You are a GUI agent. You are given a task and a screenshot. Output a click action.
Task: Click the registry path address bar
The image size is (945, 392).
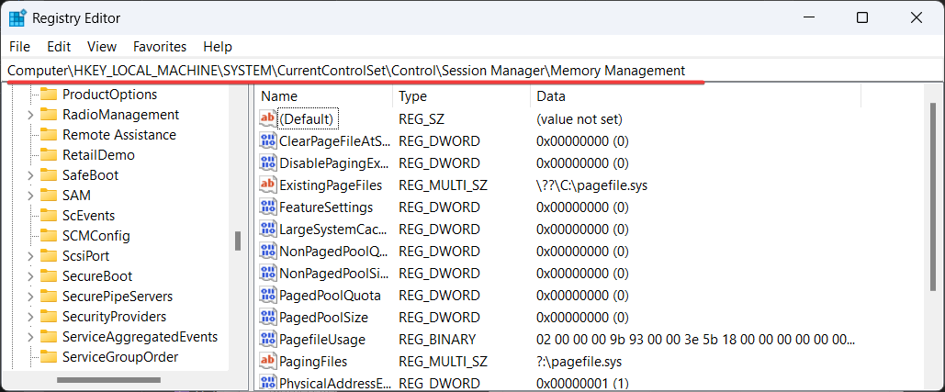click(x=472, y=71)
